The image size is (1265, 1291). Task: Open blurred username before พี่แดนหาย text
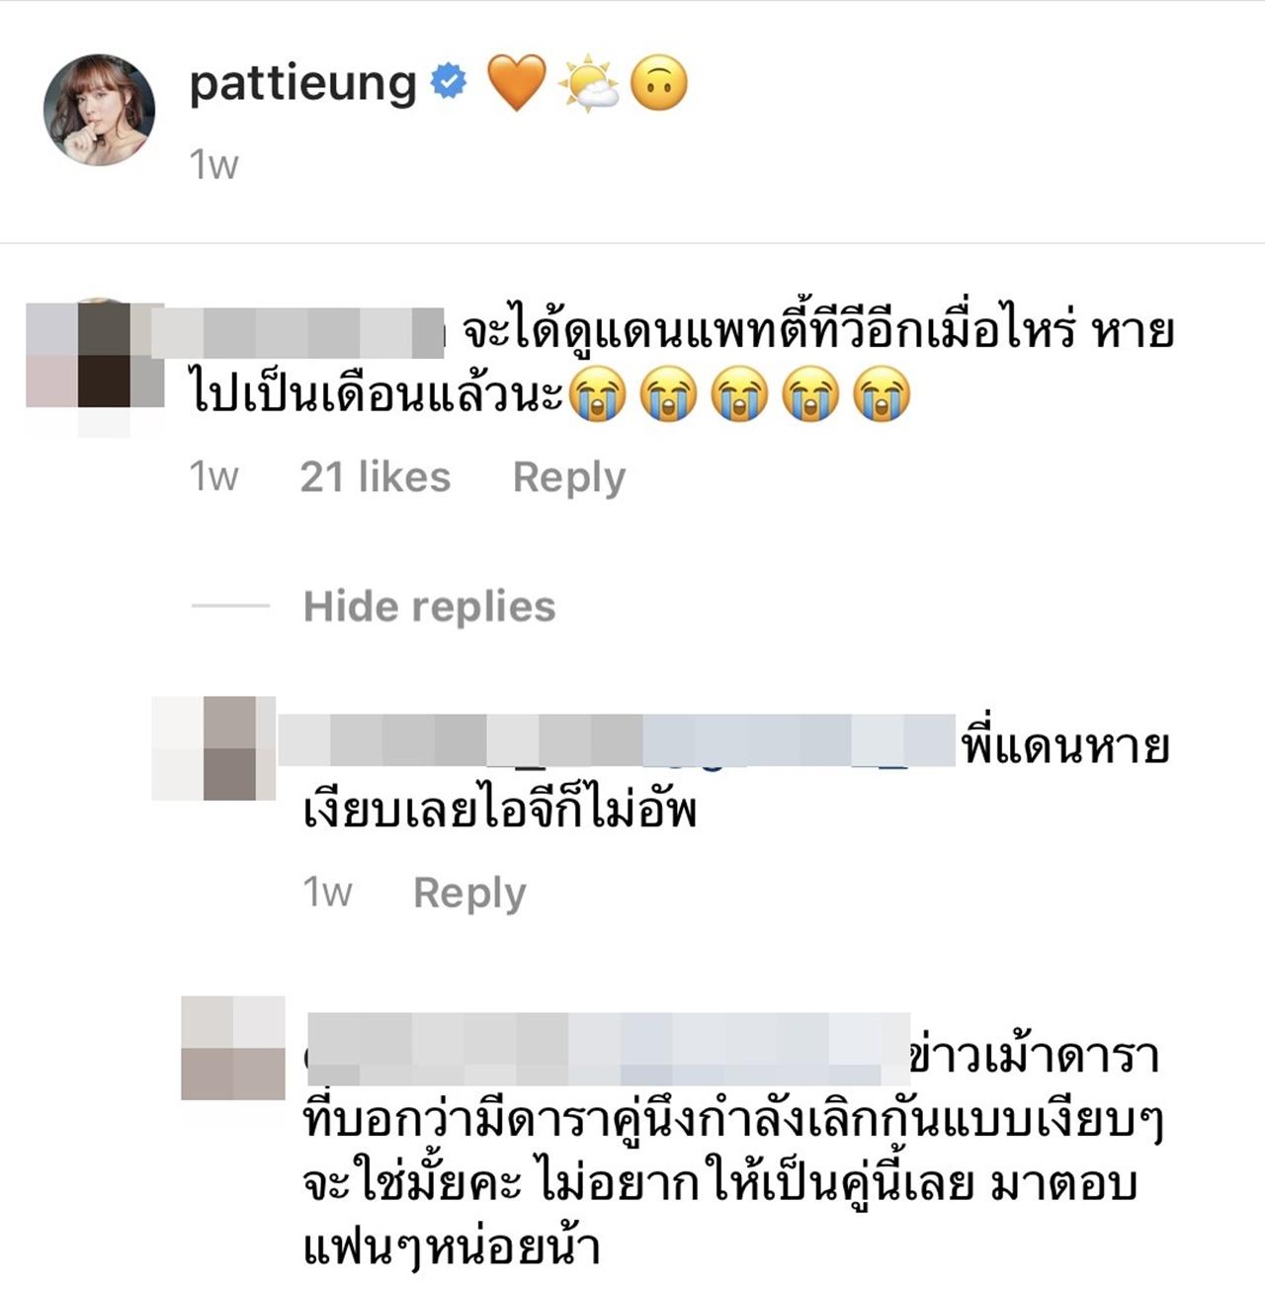click(617, 740)
